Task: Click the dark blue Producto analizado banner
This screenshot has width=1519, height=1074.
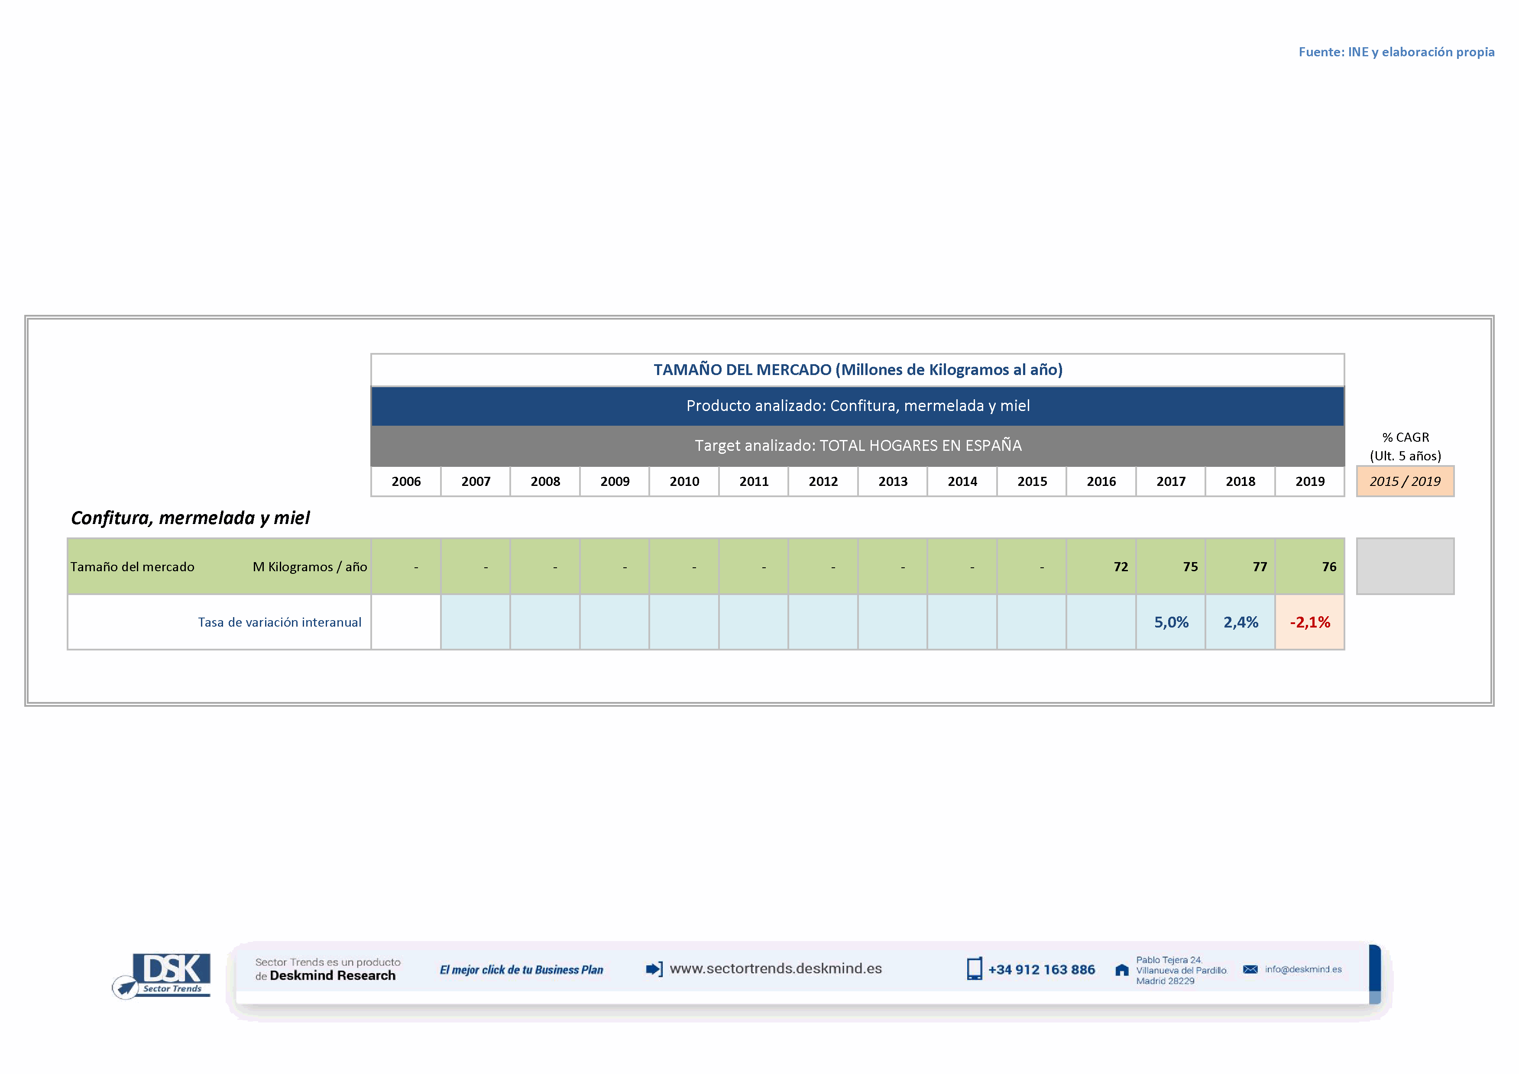Action: (x=858, y=405)
